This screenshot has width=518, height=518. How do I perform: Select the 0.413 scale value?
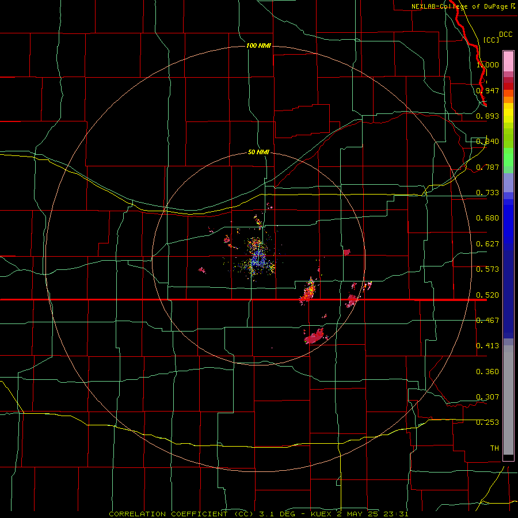point(487,346)
